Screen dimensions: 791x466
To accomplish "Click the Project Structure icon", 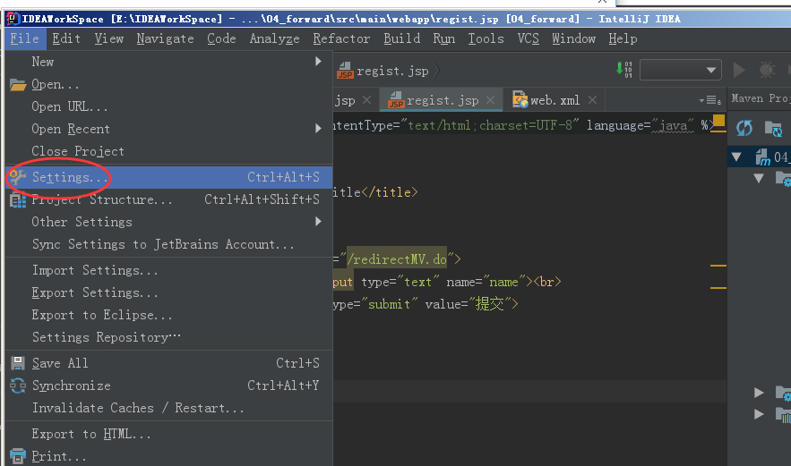I will coord(18,200).
